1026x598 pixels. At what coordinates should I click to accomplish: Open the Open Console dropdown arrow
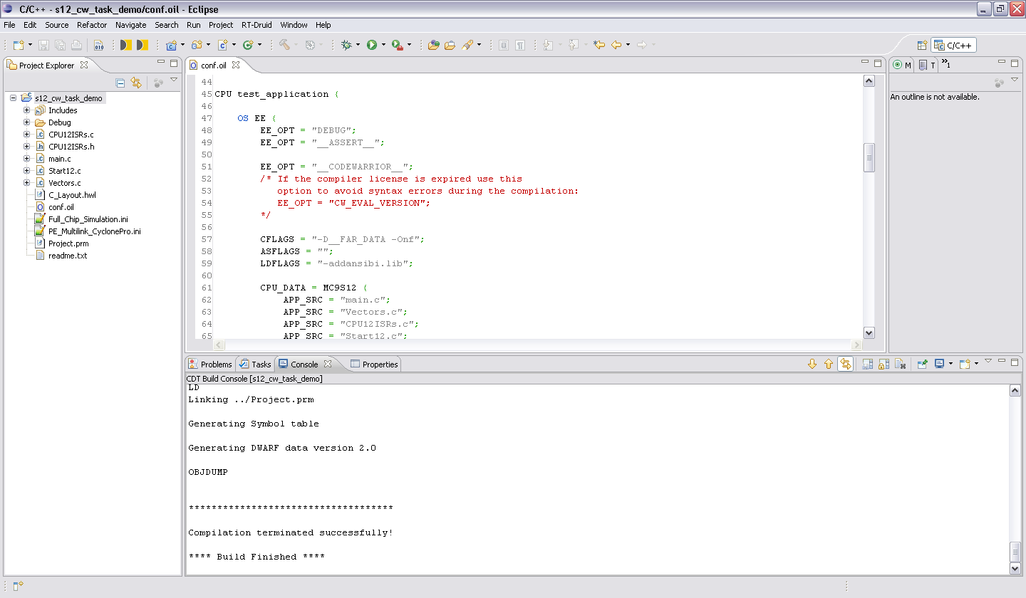(976, 364)
